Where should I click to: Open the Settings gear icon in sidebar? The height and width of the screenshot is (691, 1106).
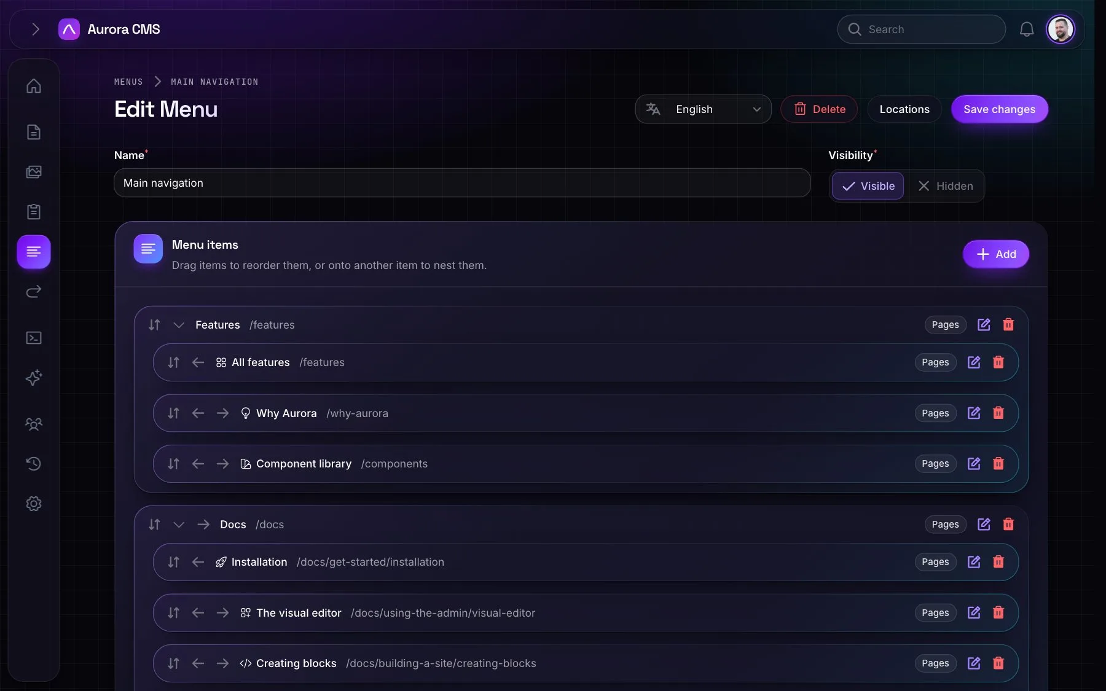(34, 504)
